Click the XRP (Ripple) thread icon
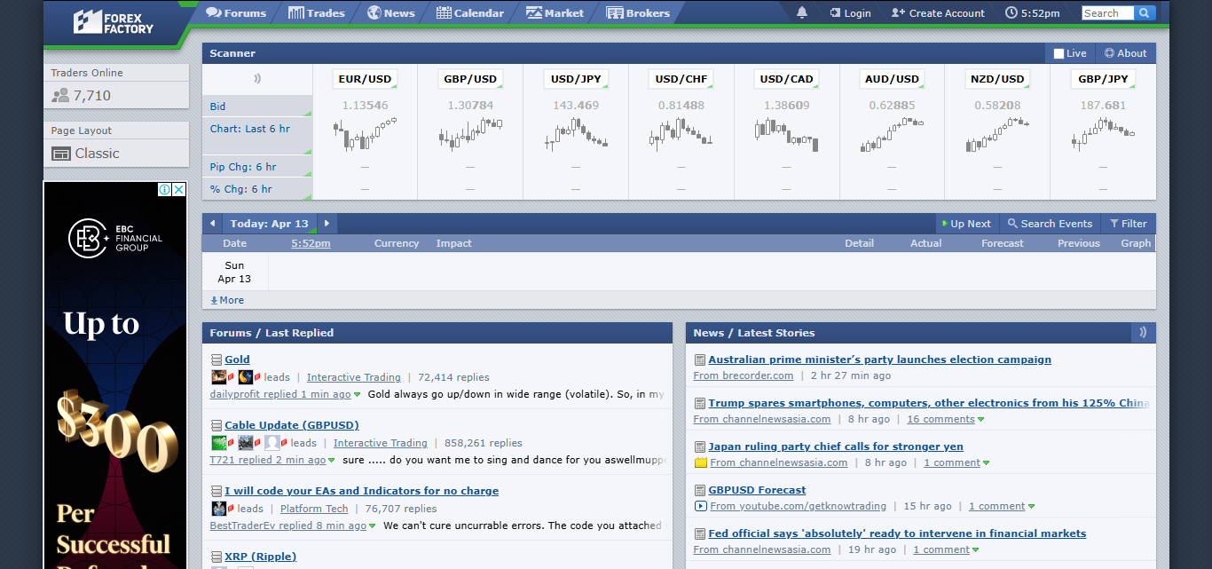Image resolution: width=1212 pixels, height=569 pixels. tap(216, 557)
